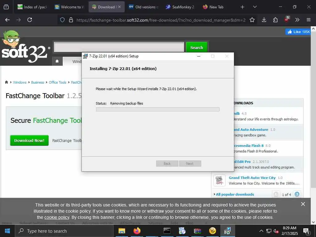Image resolution: width=316 pixels, height=237 pixels.
Task: Close the Download tab
Action: click(x=119, y=7)
